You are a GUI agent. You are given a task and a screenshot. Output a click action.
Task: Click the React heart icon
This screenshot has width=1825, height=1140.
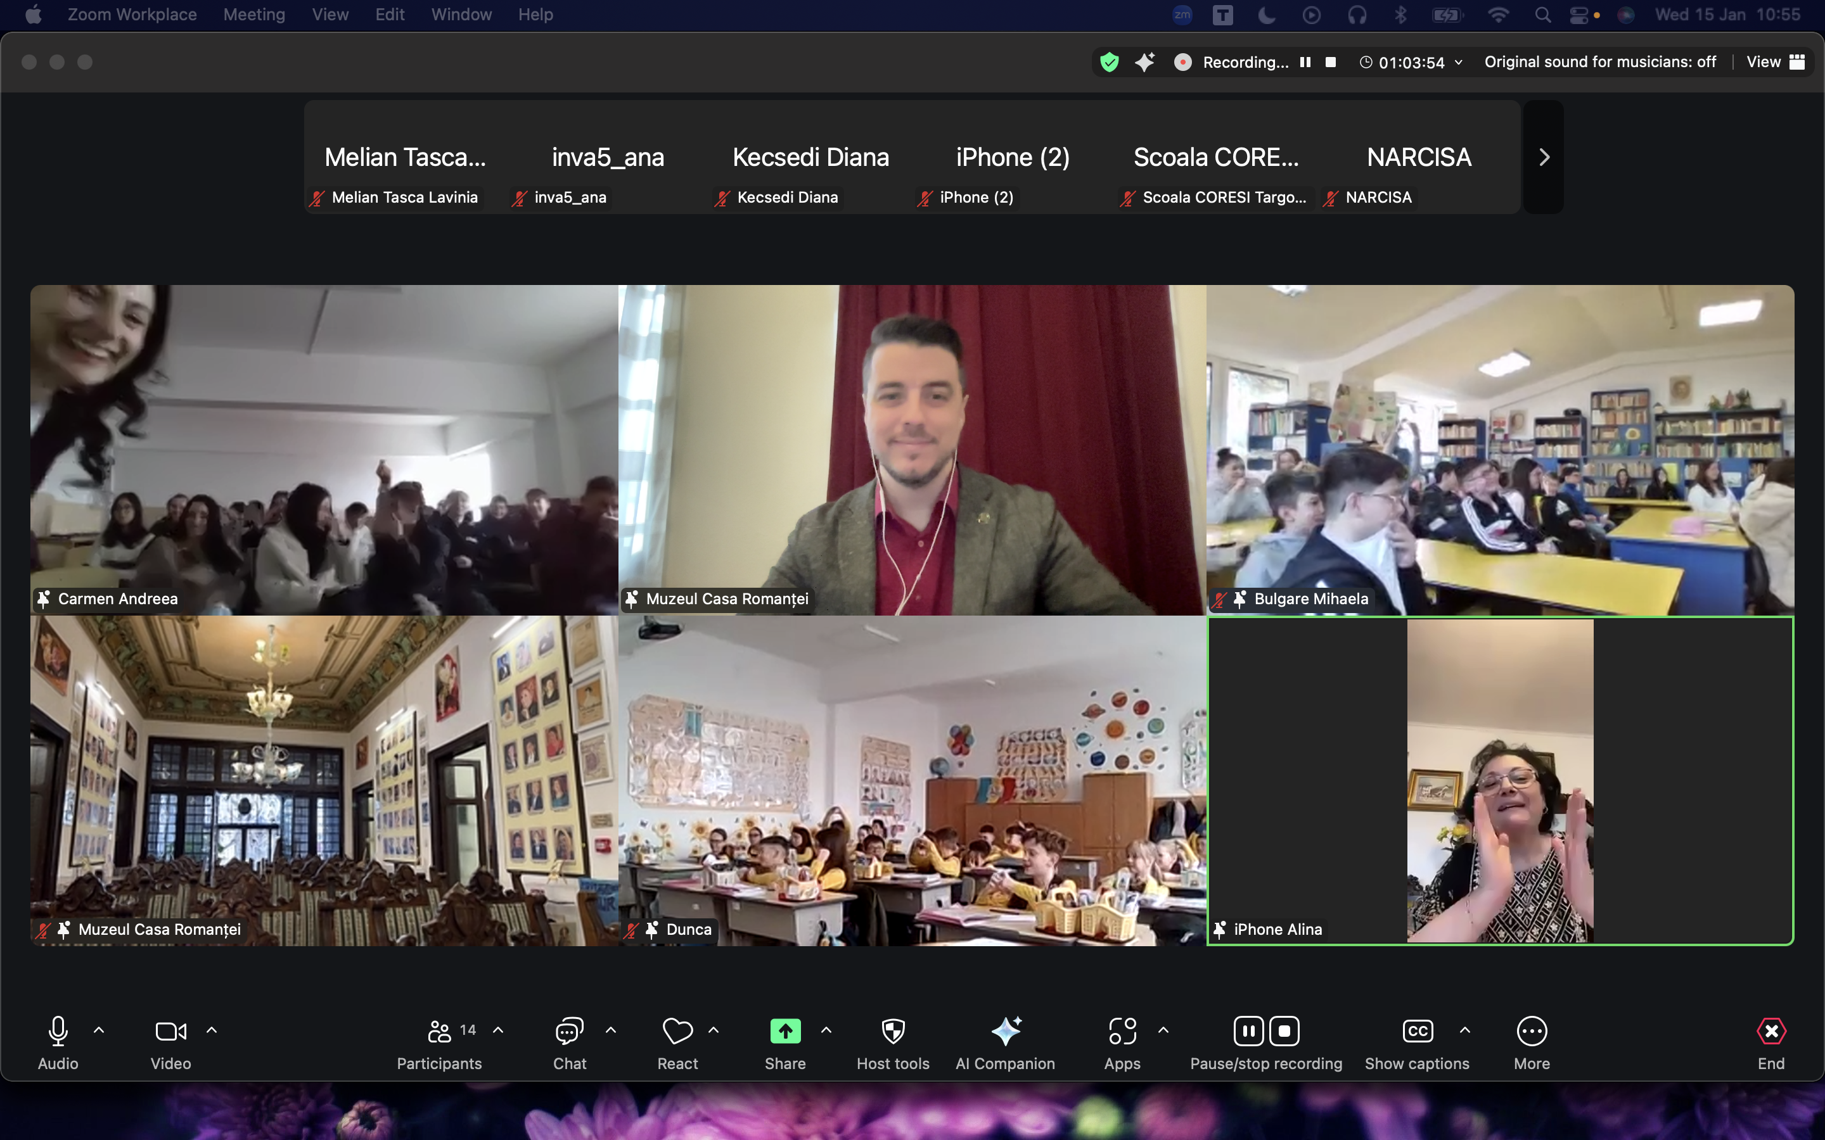(x=677, y=1030)
